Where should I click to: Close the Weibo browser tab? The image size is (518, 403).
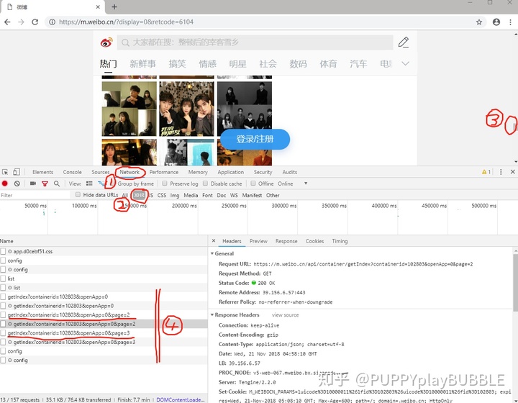coord(98,7)
